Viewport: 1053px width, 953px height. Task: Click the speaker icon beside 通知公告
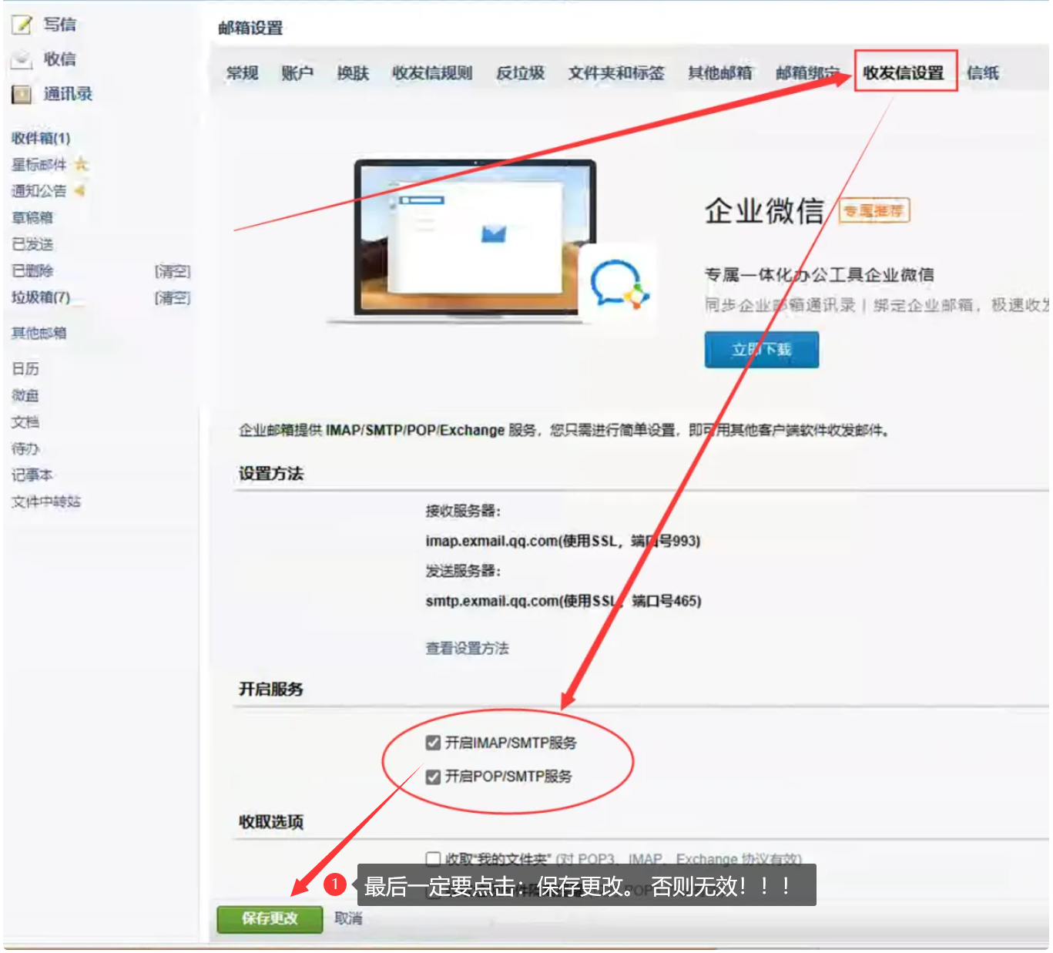coord(79,190)
